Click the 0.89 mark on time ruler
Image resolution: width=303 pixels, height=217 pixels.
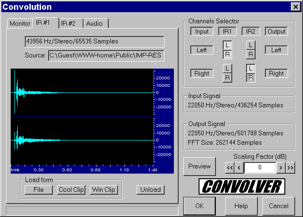96,170
